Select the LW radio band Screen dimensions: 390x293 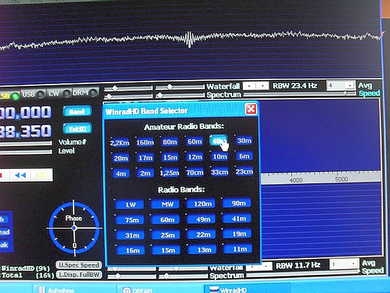coord(130,205)
